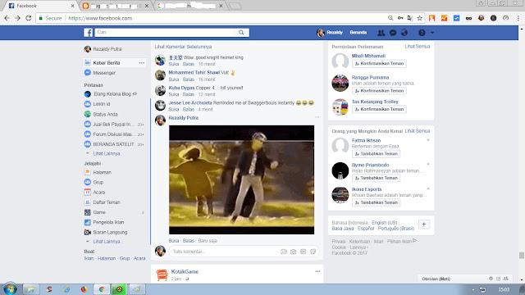Add a sticker in the comment box
The height and width of the screenshot is (295, 525).
pyautogui.click(x=313, y=252)
